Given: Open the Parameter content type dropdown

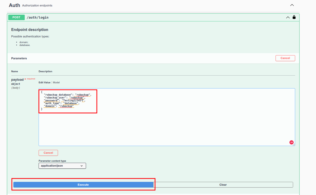Looking at the screenshot, I should (x=62, y=166).
